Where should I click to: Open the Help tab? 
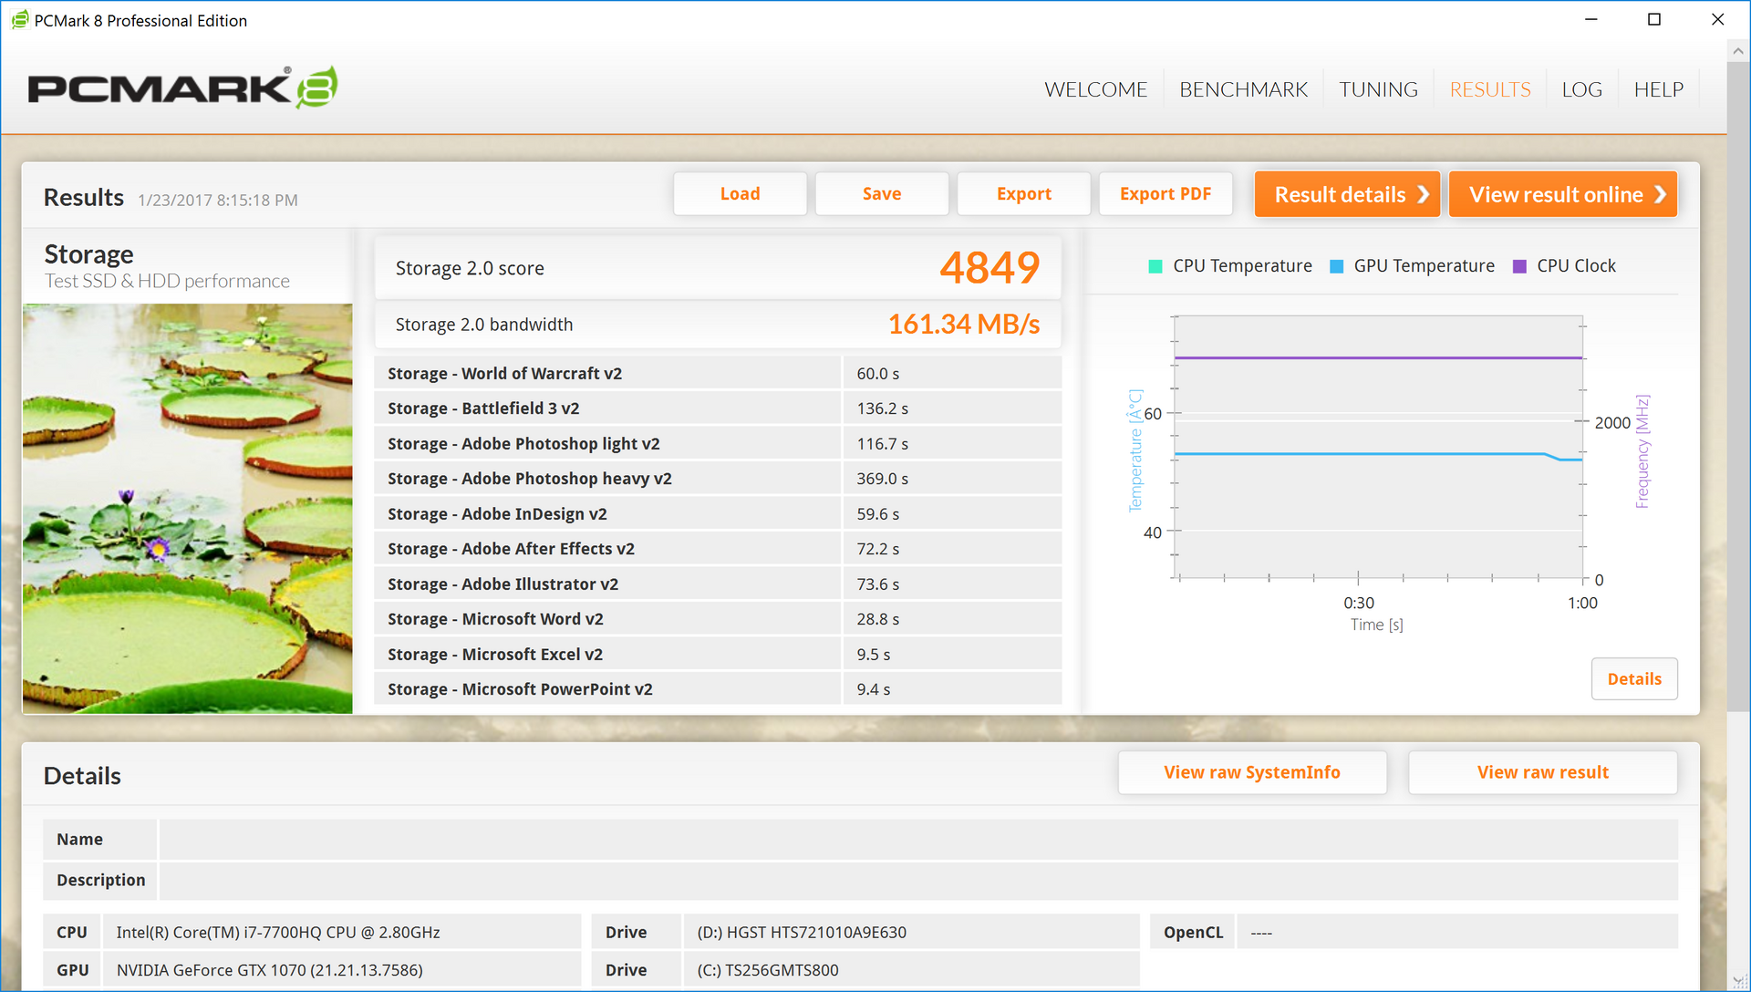coord(1658,89)
